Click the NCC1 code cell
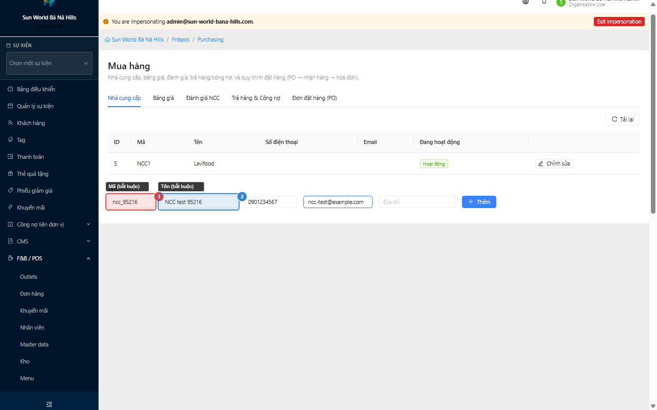Screen dimensions: 657x410 [x=144, y=163]
